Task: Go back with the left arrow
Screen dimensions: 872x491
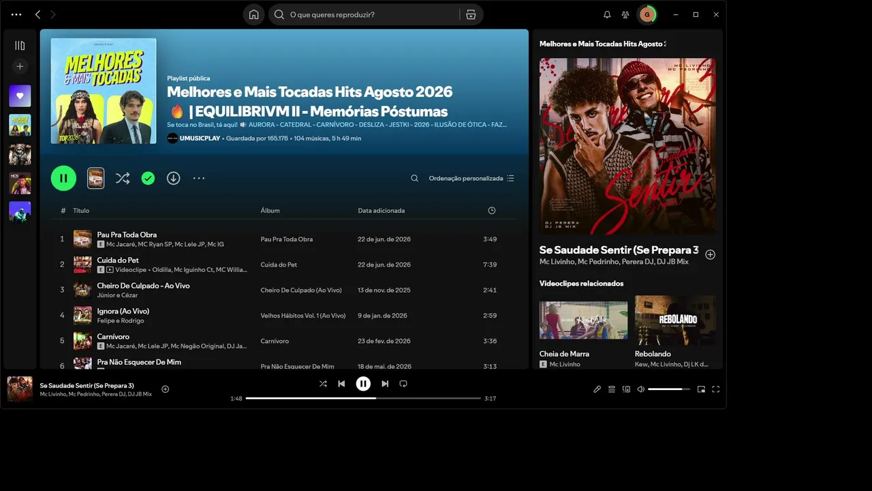Action: 37,14
